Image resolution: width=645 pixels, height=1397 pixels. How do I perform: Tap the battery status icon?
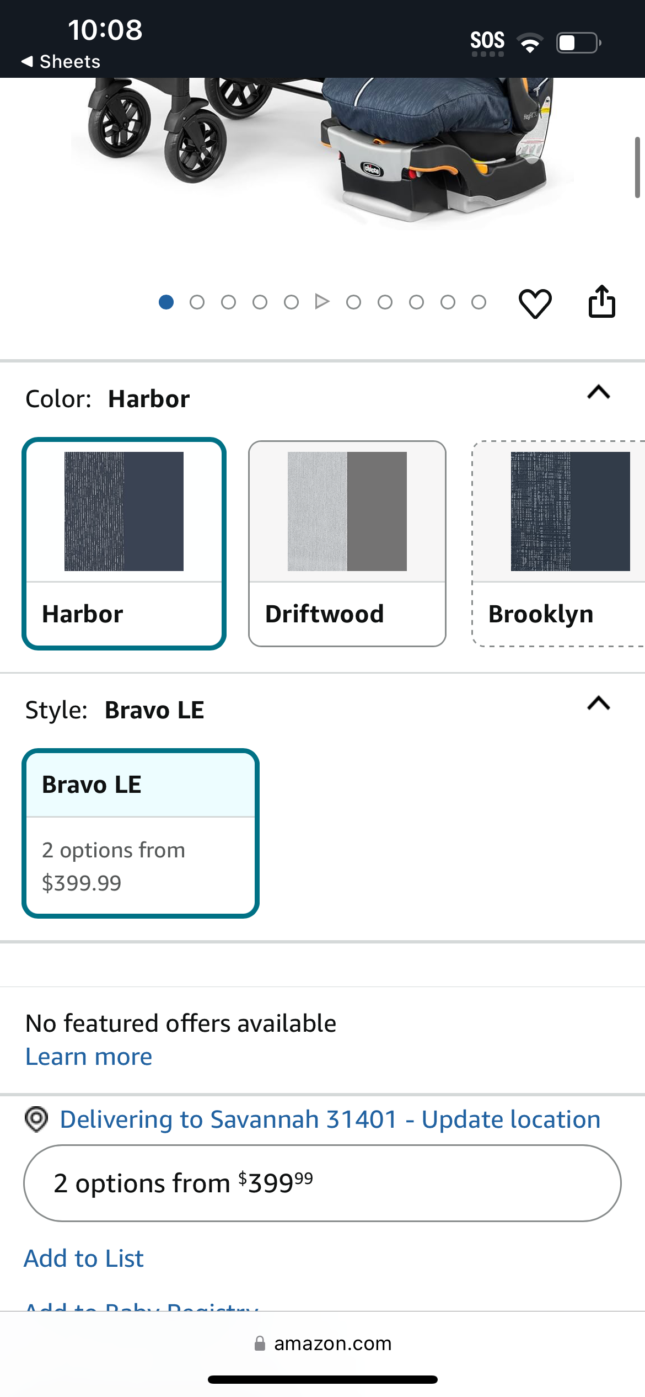(578, 42)
